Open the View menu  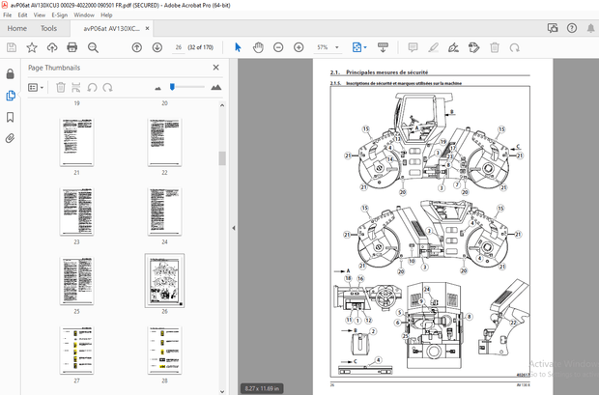point(40,14)
